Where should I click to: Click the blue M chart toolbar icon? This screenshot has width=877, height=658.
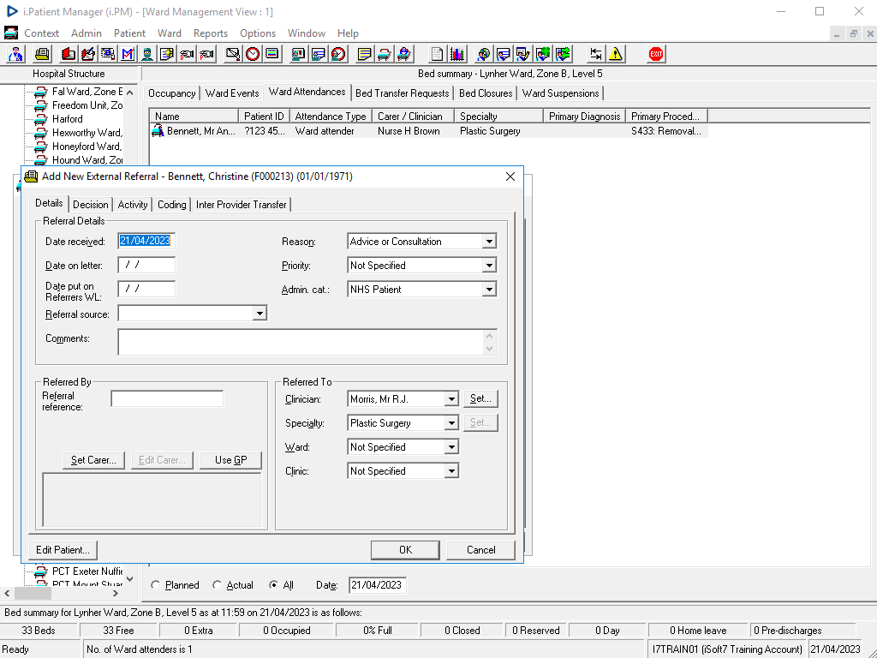(x=128, y=54)
